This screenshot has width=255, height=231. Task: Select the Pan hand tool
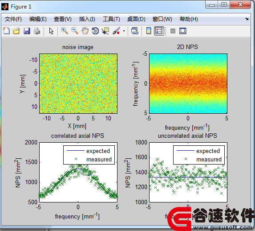click(85, 31)
